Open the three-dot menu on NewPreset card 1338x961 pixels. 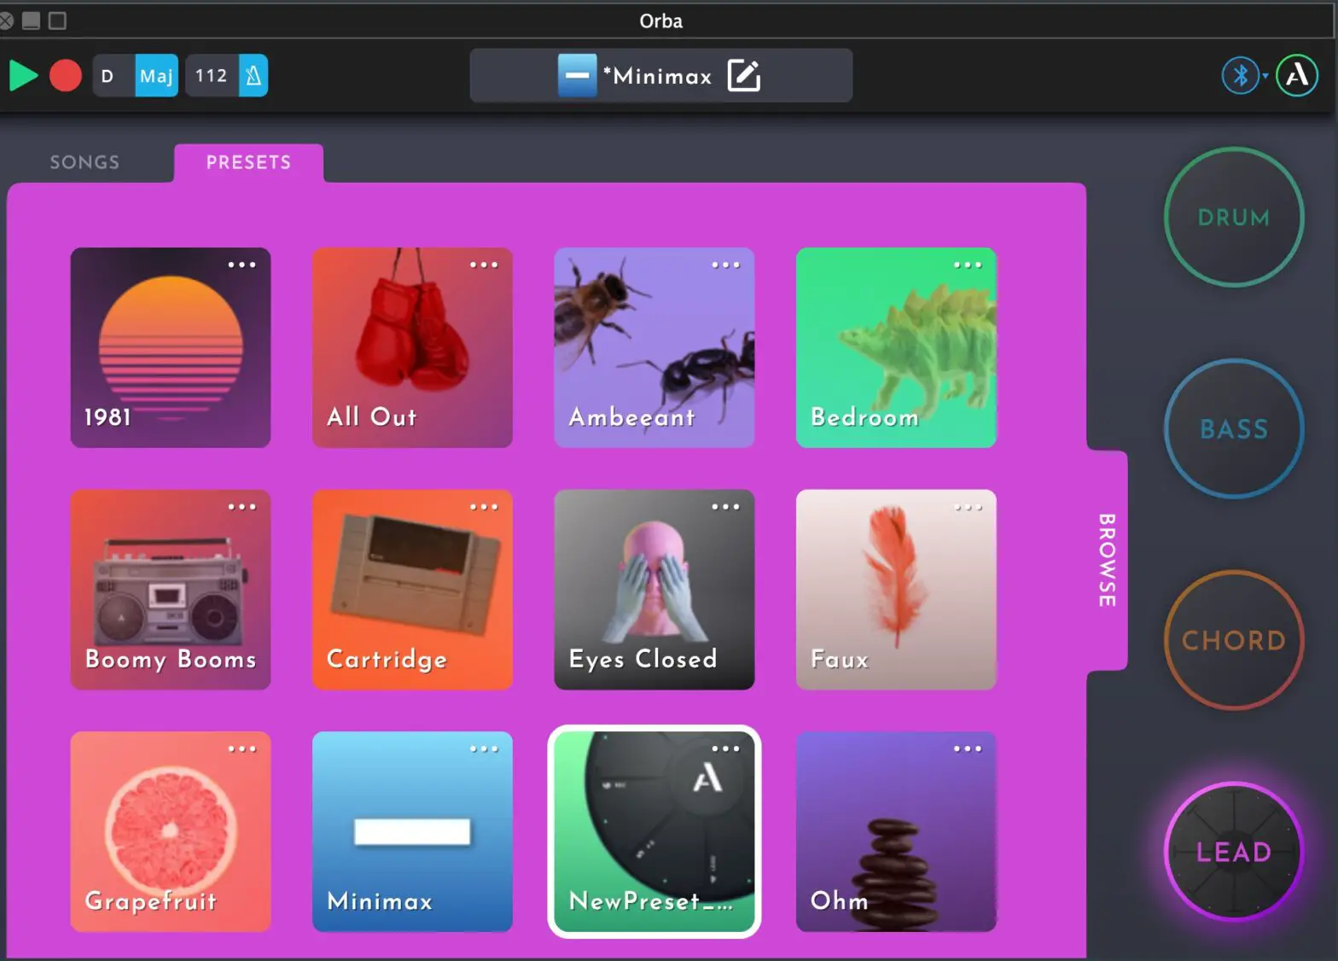point(726,748)
